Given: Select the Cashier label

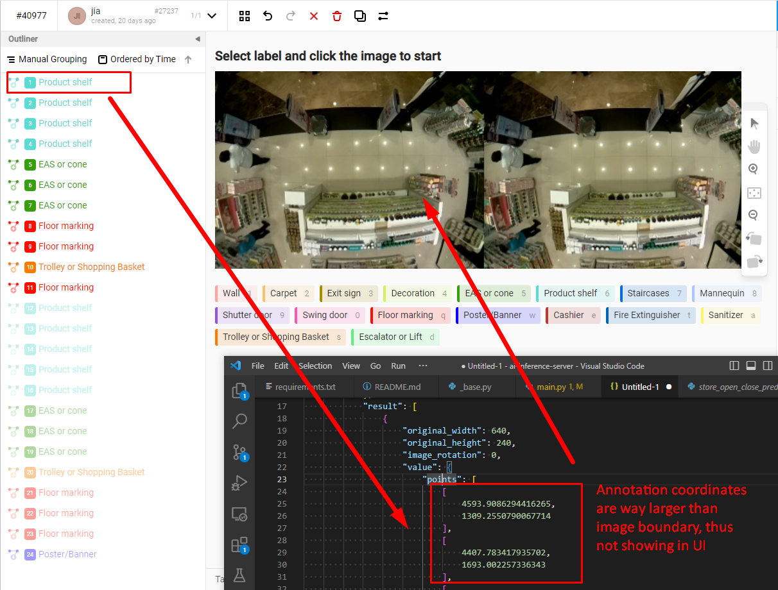Looking at the screenshot, I should (573, 315).
